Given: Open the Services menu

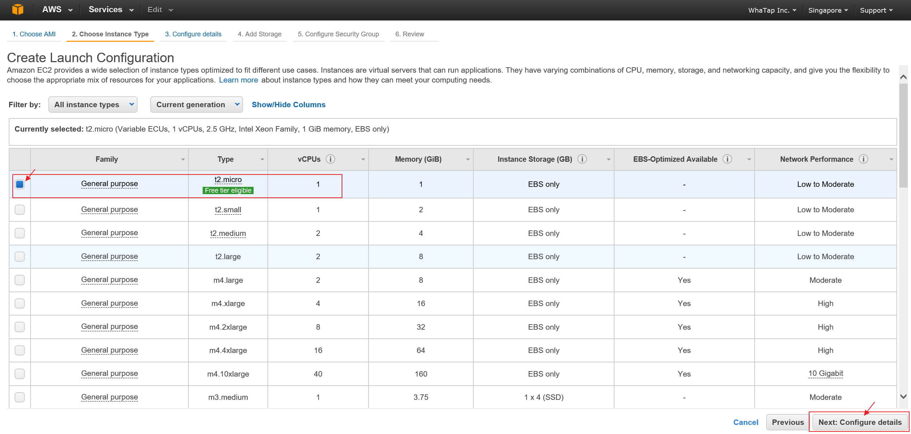Looking at the screenshot, I should (x=111, y=10).
